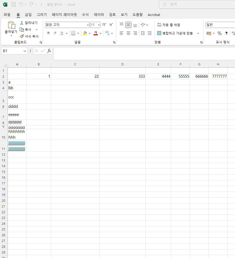Click the Paste (붙여넣기) clipboard icon

pos(11,25)
